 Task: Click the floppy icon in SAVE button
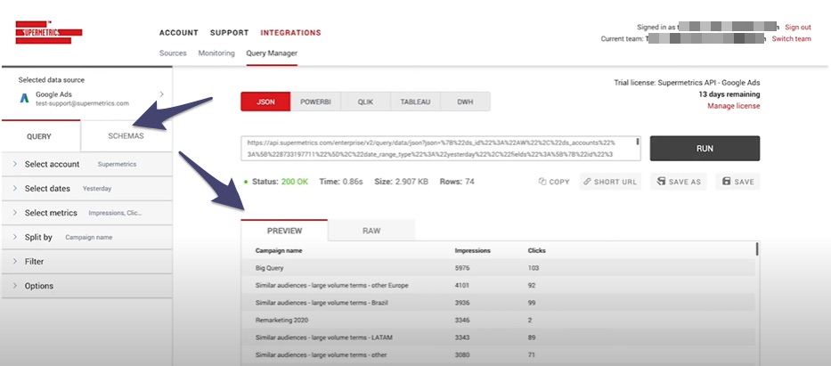[x=726, y=181]
